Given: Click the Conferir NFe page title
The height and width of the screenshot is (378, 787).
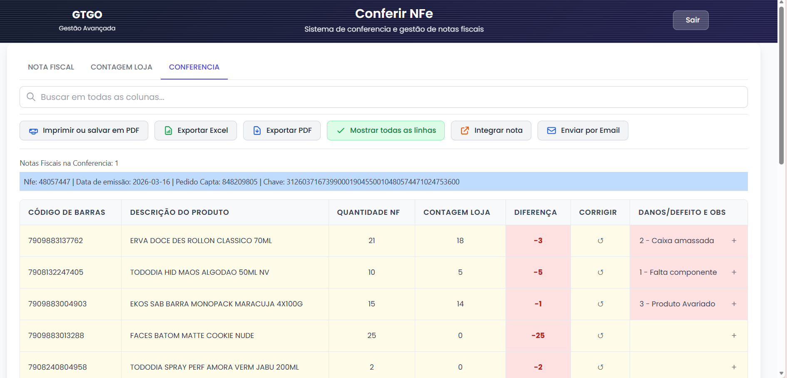Looking at the screenshot, I should pos(394,14).
